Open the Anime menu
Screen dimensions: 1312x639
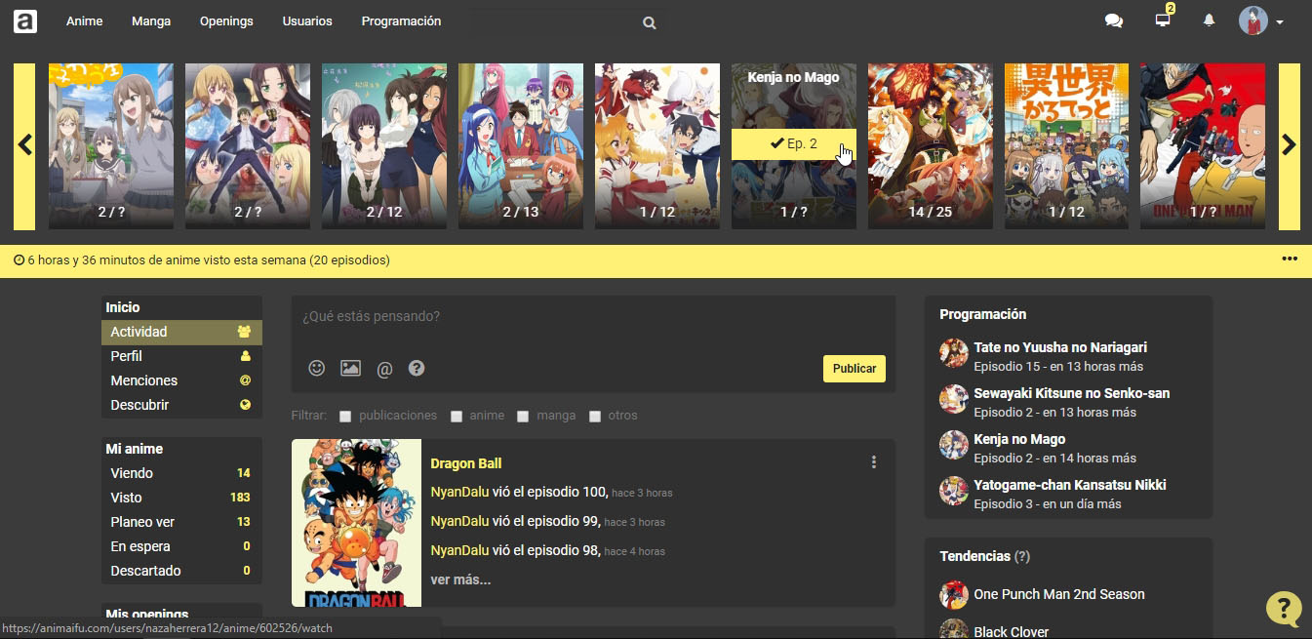[x=84, y=20]
